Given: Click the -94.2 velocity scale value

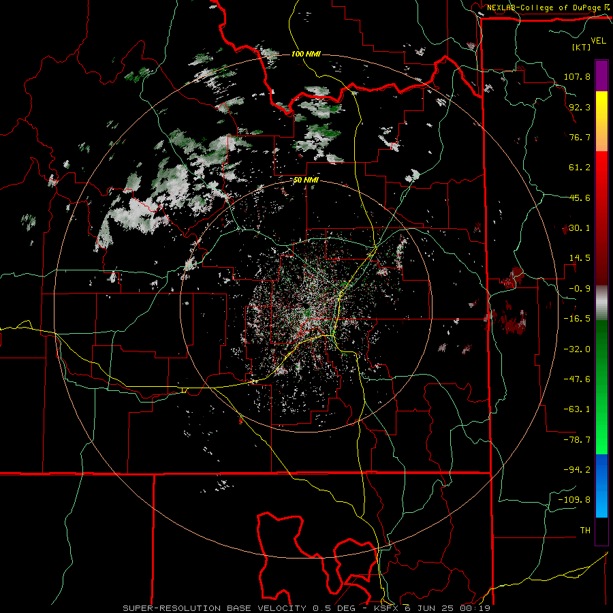Looking at the screenshot, I should click(577, 470).
